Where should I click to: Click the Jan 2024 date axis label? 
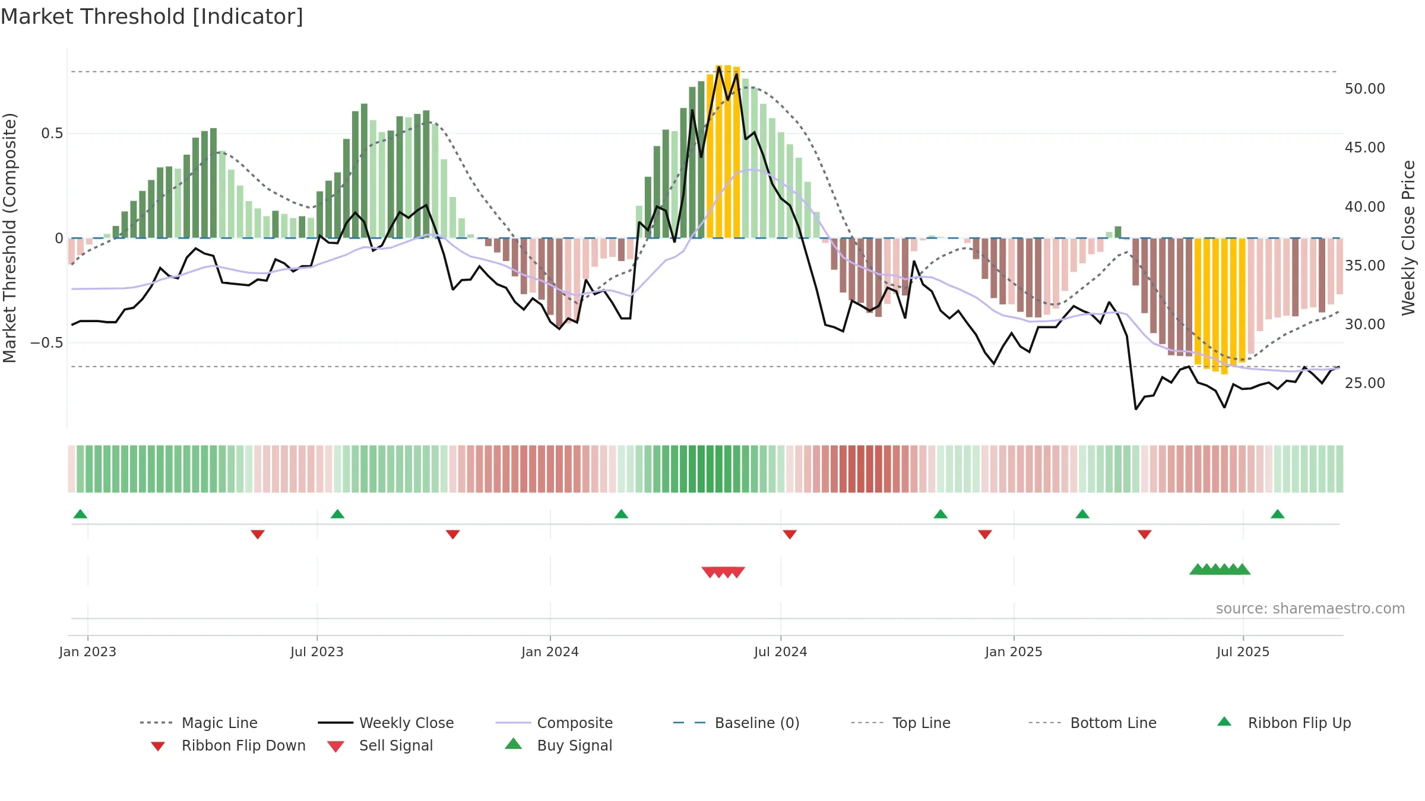click(x=550, y=652)
